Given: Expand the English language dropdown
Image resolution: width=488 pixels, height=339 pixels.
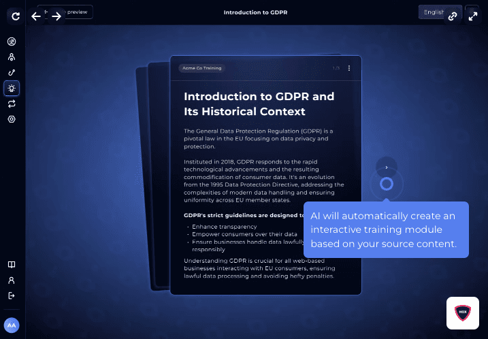Looking at the screenshot, I should [x=434, y=12].
